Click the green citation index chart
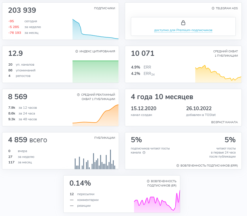 tap(95, 72)
